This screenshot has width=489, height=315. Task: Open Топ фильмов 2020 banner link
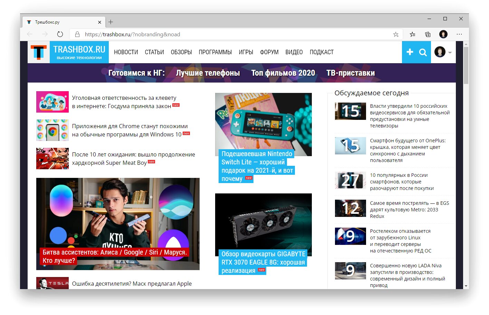(283, 73)
